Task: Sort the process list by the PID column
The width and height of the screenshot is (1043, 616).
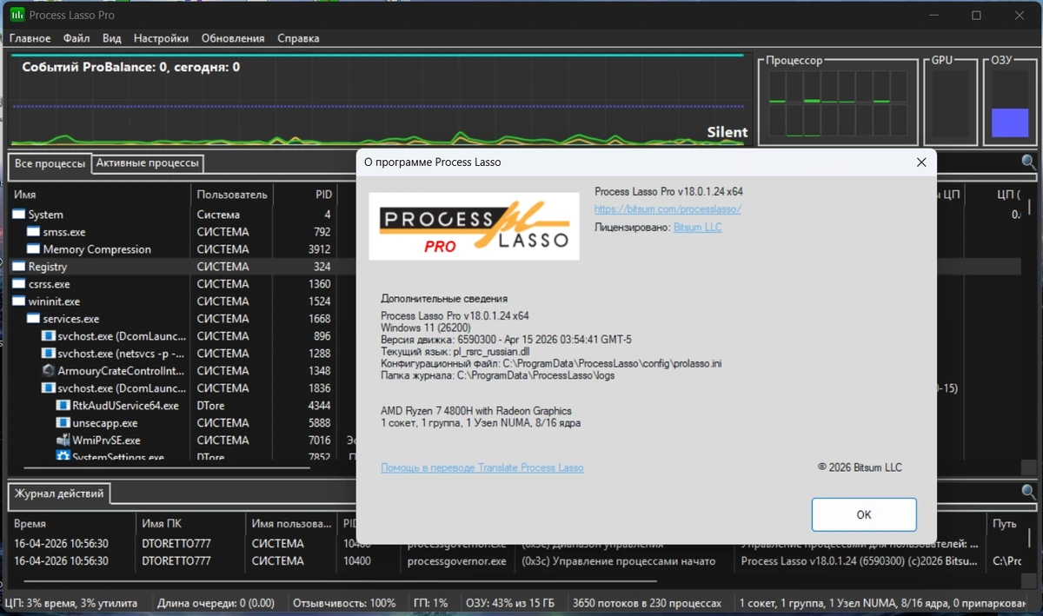Action: click(x=306, y=195)
